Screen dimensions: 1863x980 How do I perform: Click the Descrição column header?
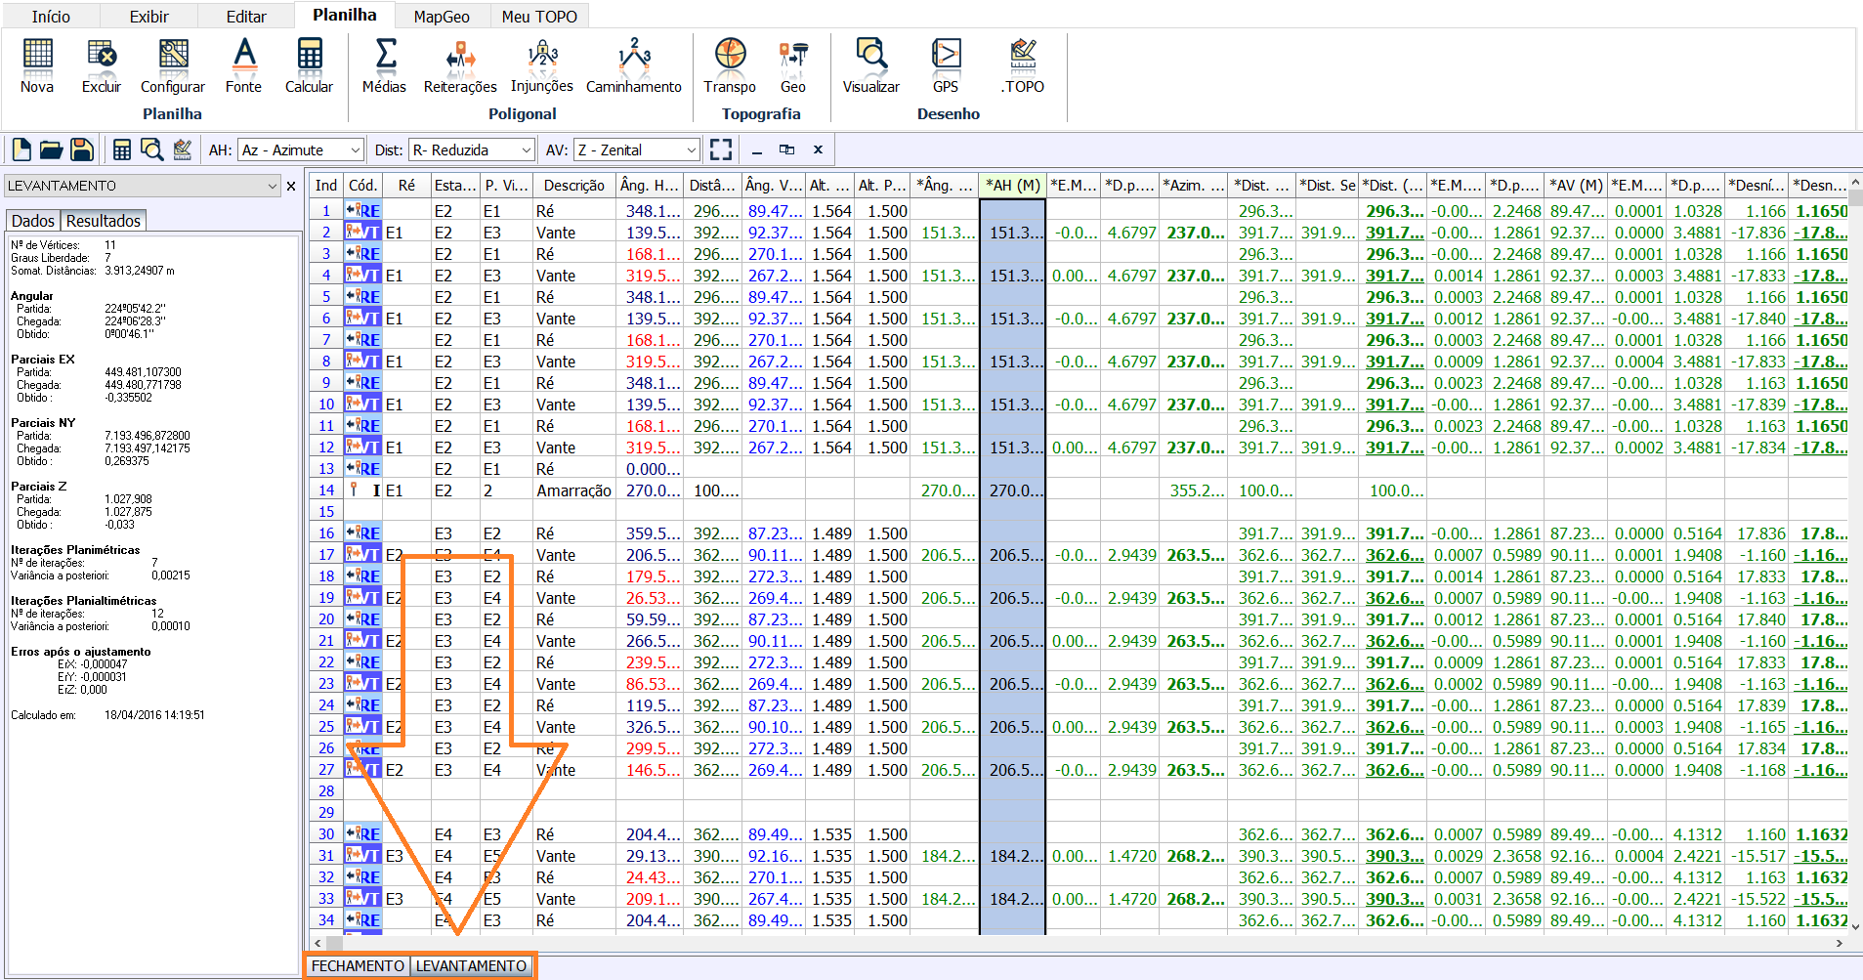[x=573, y=186]
